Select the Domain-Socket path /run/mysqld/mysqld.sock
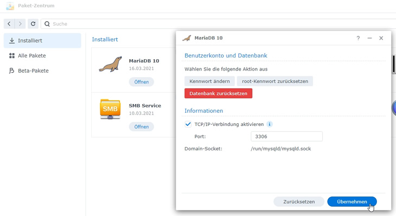The image size is (396, 216). (x=281, y=149)
